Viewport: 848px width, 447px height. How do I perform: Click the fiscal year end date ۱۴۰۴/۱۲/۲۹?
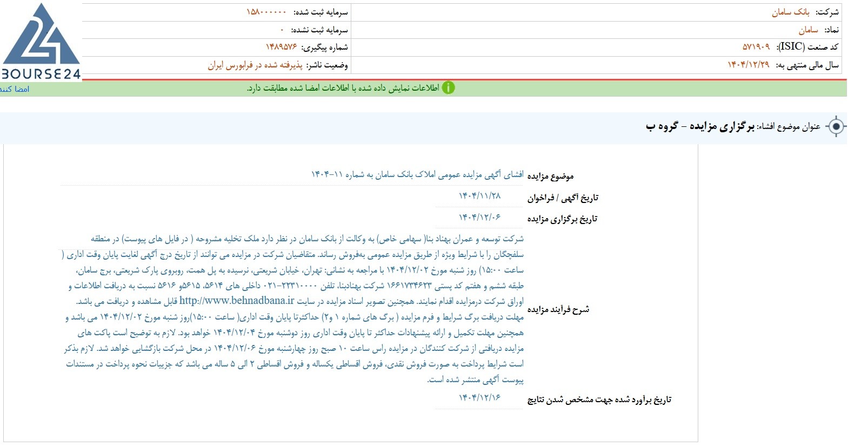tap(748, 65)
